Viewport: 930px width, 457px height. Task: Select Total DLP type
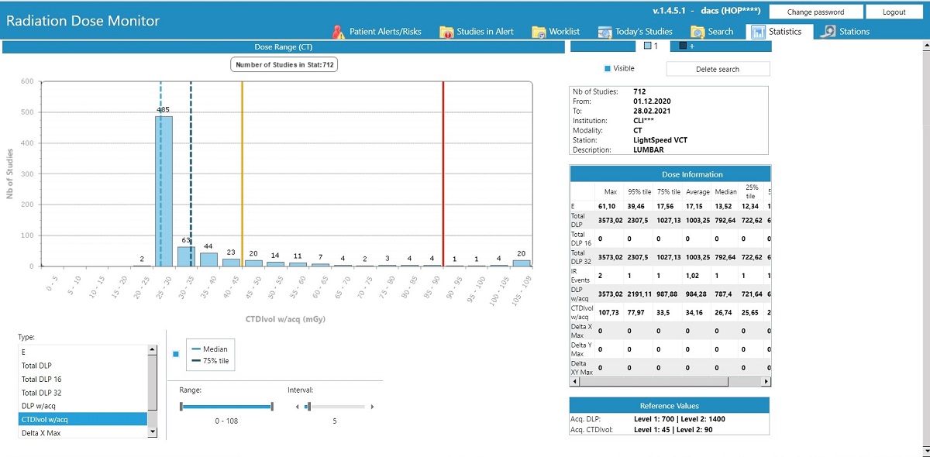[83, 365]
